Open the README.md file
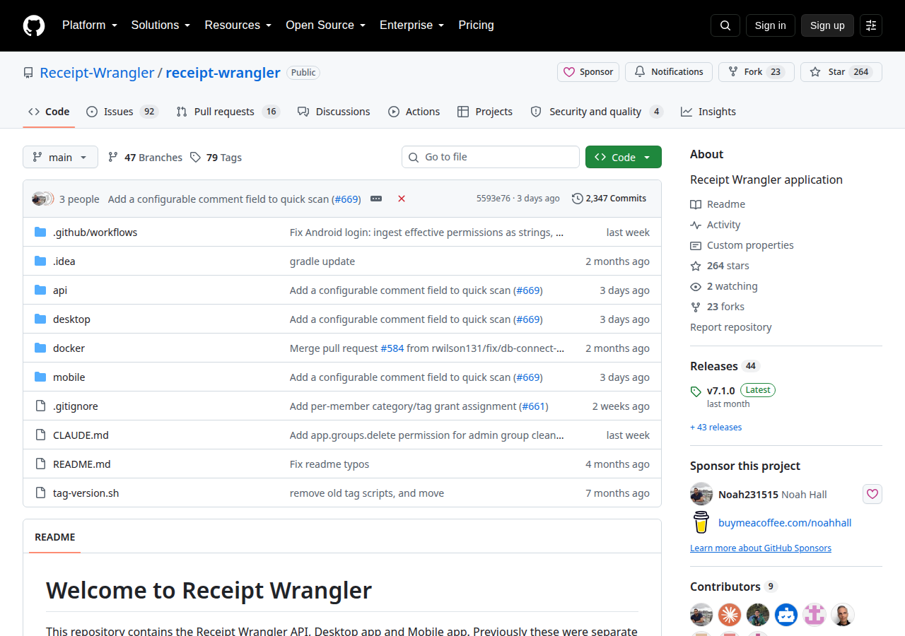905x636 pixels. 82,464
